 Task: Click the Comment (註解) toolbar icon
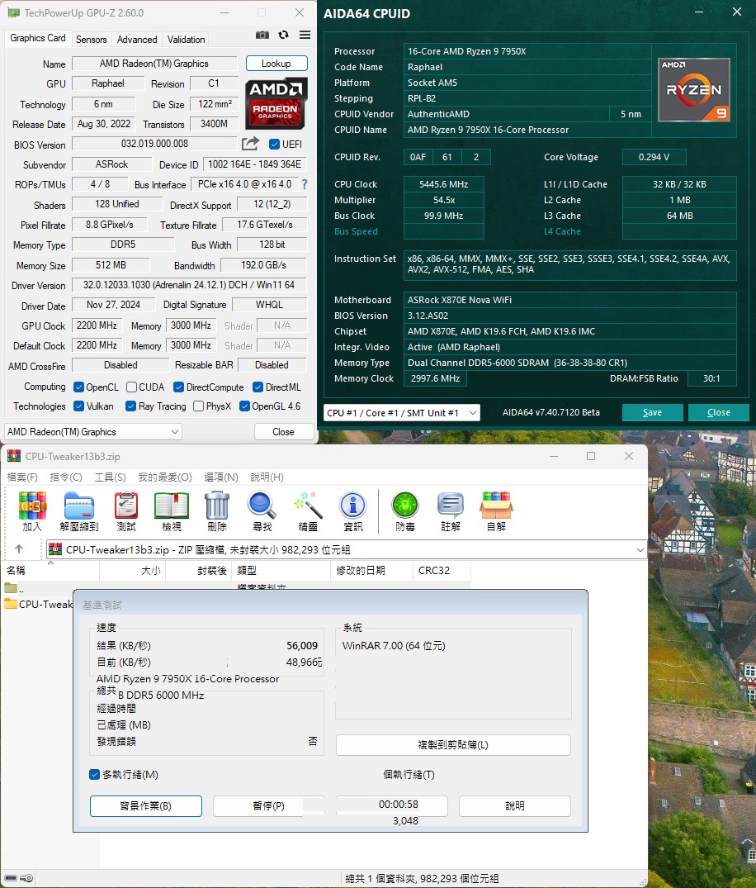[451, 512]
